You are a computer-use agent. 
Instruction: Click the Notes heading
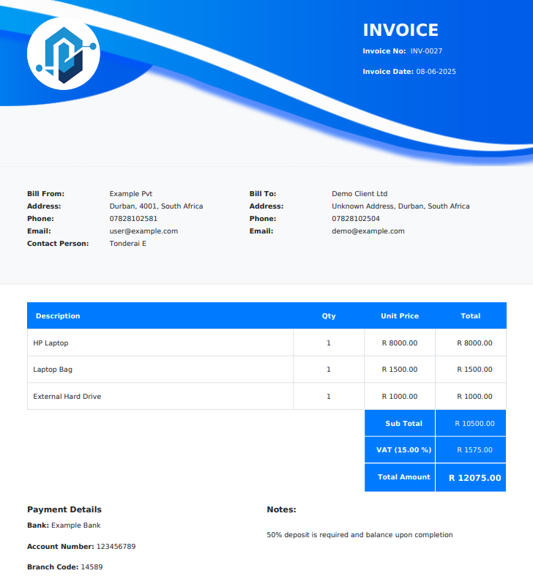click(281, 509)
